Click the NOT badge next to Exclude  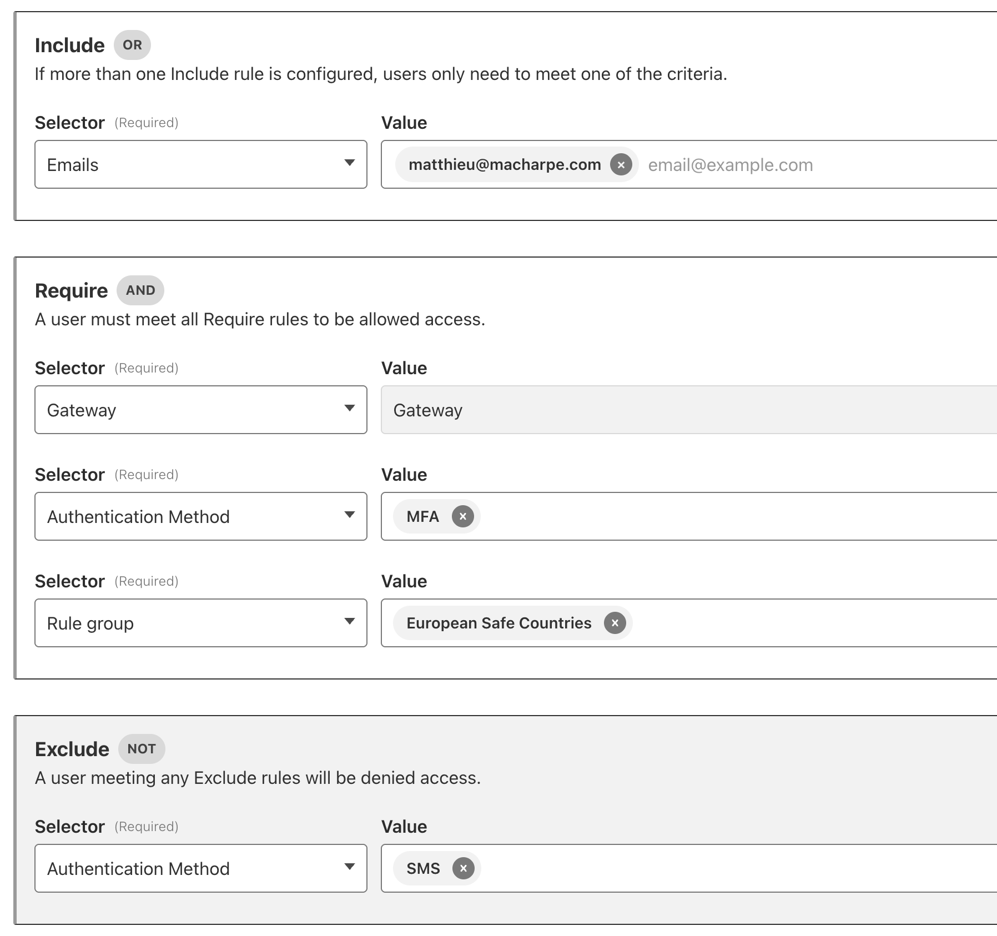142,749
